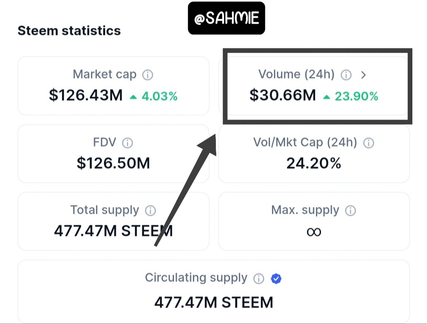The height and width of the screenshot is (324, 427).
Task: Click the $30.66M volume value
Action: (x=283, y=95)
